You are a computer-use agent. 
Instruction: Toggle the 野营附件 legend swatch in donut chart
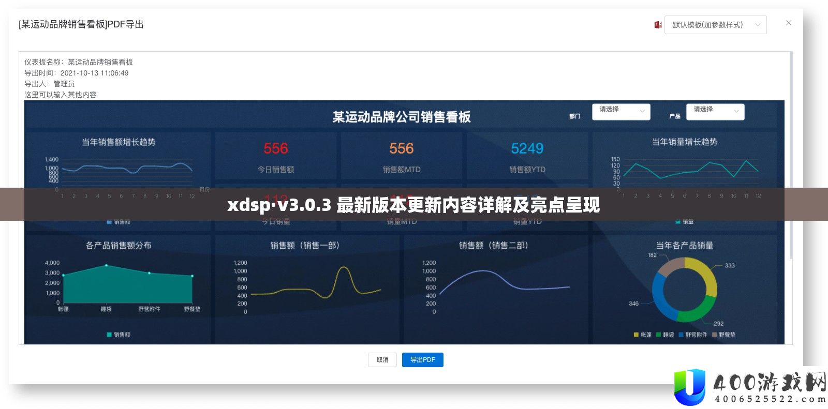click(x=681, y=335)
